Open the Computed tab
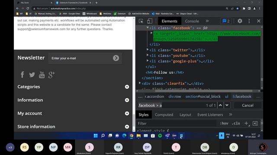This screenshot has height=155, width=277. tap(164, 115)
